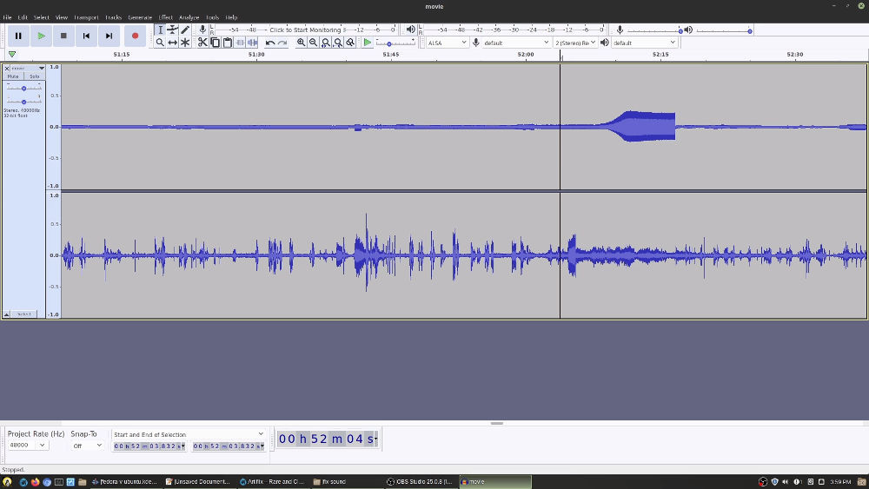Open the Analyze menu
This screenshot has width=869, height=489.
tap(189, 17)
